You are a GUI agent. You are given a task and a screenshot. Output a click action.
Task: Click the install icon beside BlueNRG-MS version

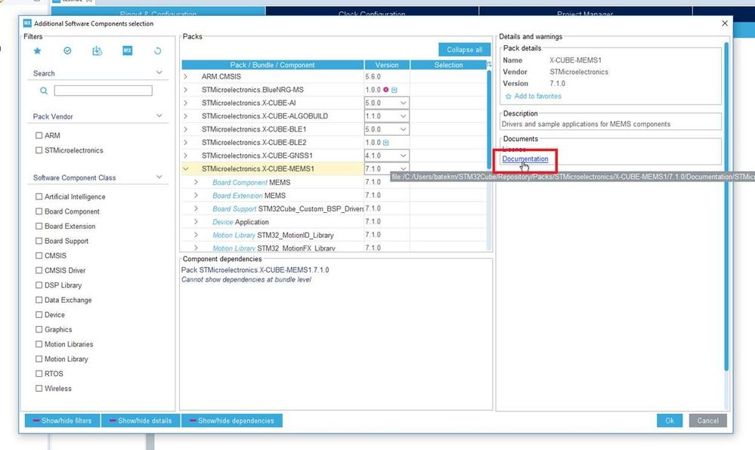395,90
